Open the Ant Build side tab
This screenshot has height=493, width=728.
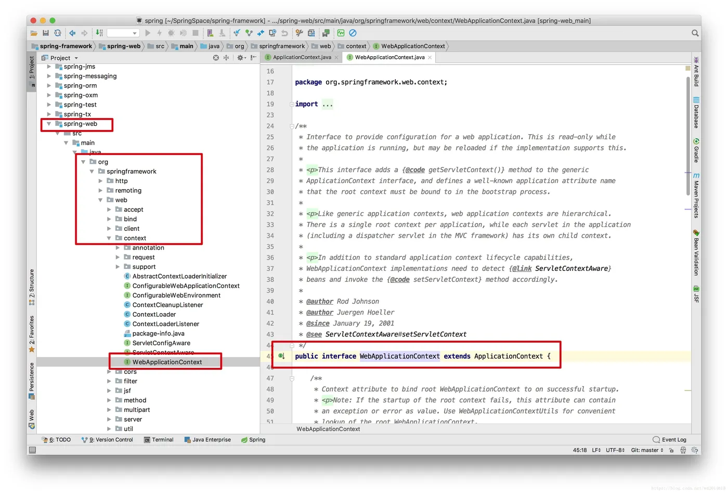click(x=696, y=71)
